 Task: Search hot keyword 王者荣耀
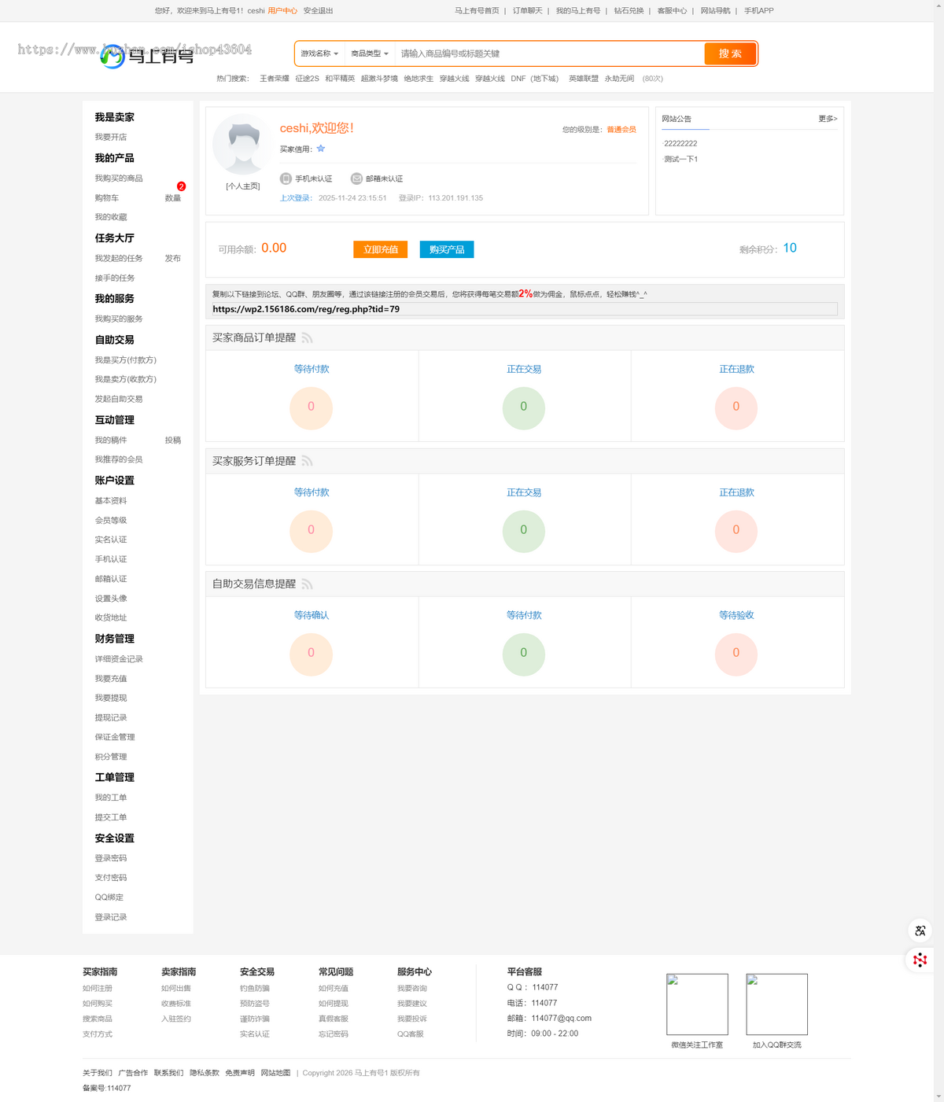[275, 79]
